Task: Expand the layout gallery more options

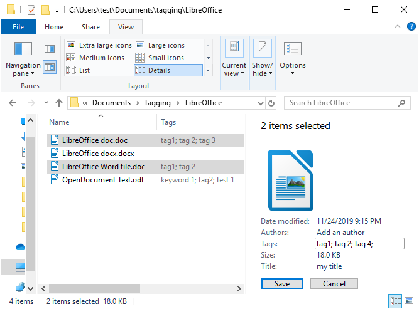Action: click(x=208, y=70)
